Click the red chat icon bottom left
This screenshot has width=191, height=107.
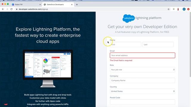pos(6,104)
